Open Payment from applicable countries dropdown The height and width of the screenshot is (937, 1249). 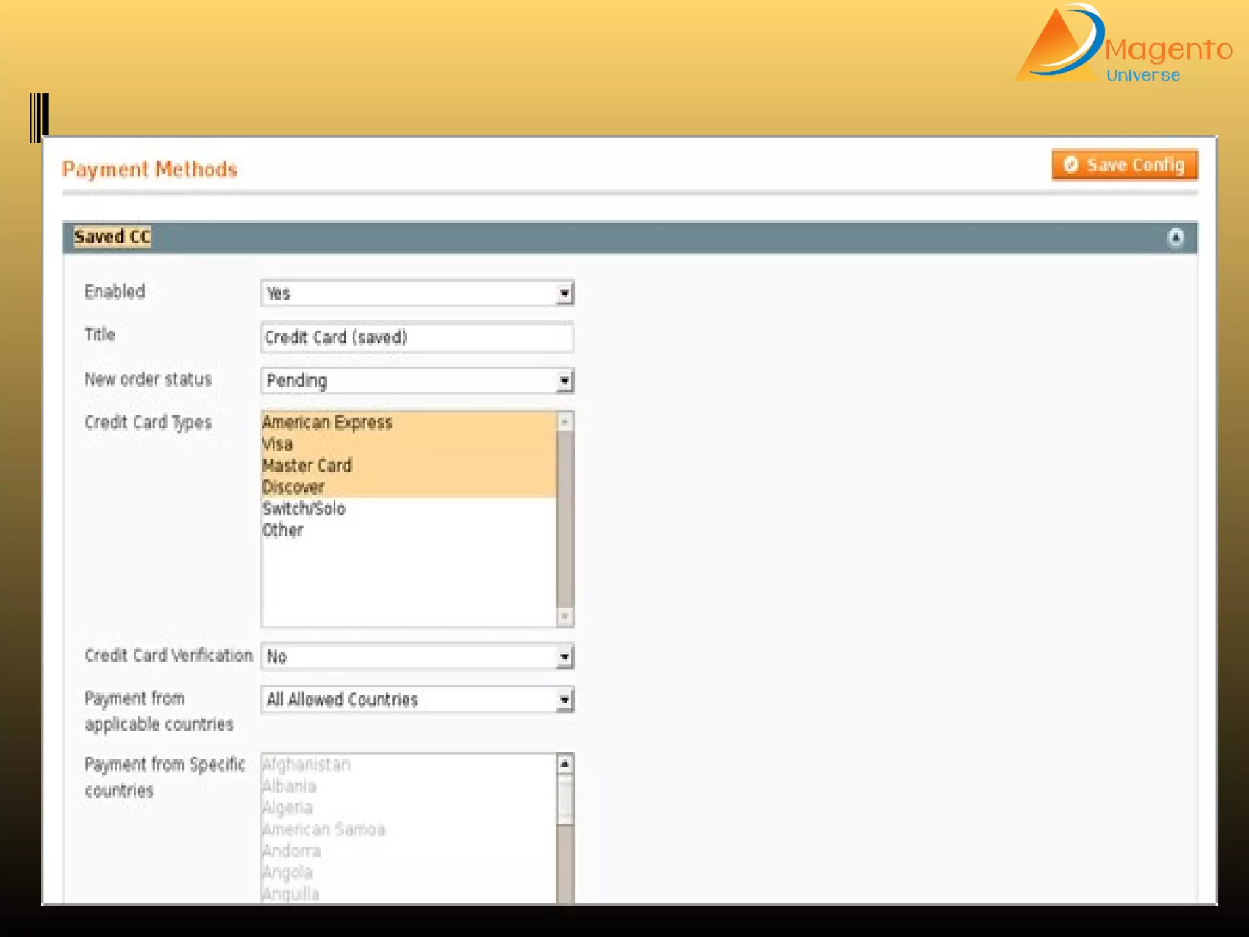[x=417, y=700]
